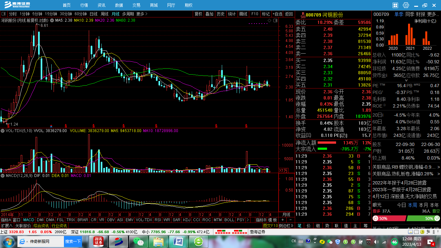Click the thumbs-up 看多 icon
The width and height of the screenshot is (441, 248).
point(376,219)
